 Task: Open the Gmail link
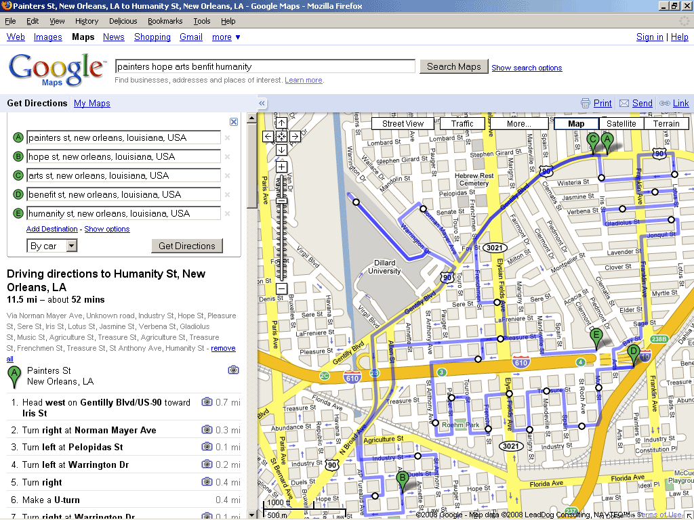tap(190, 37)
